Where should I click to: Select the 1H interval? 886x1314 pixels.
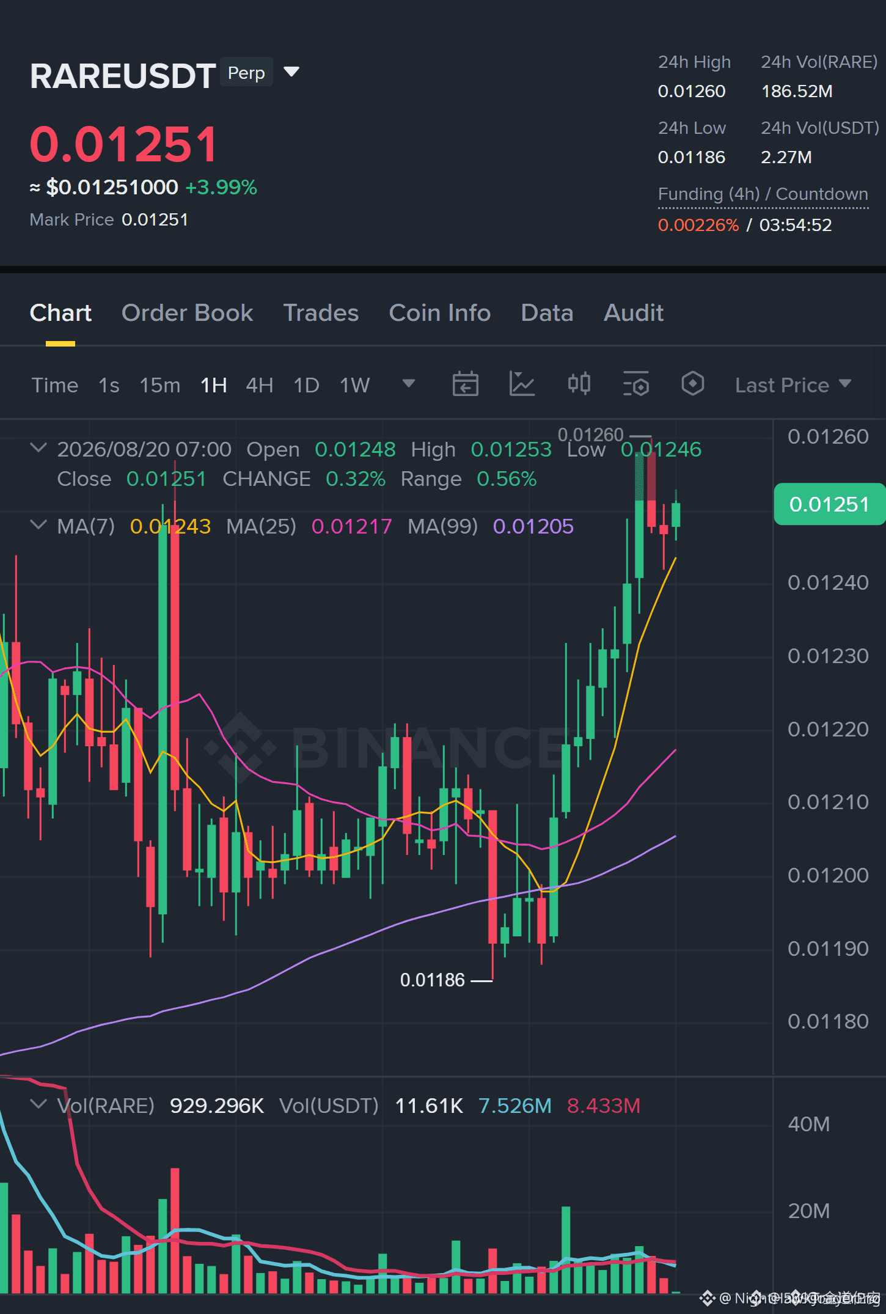[214, 385]
